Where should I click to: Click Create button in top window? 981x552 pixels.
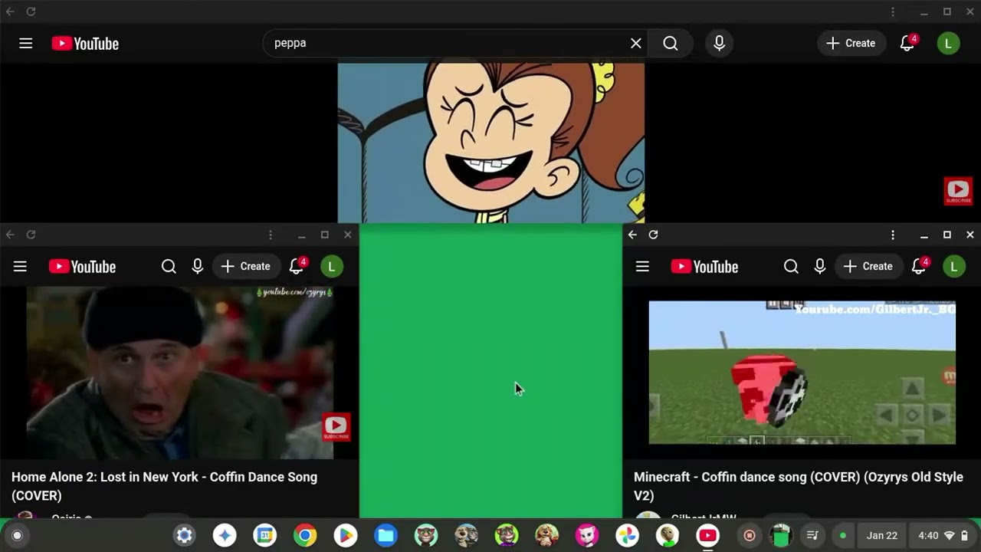coord(851,44)
